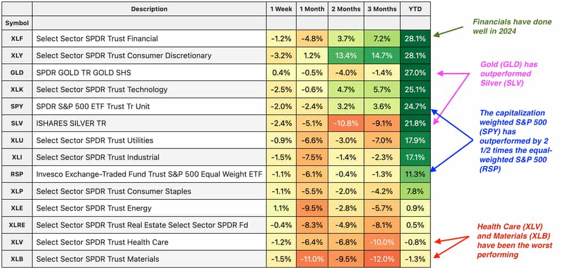Sort by the YTD column header

coord(415,9)
